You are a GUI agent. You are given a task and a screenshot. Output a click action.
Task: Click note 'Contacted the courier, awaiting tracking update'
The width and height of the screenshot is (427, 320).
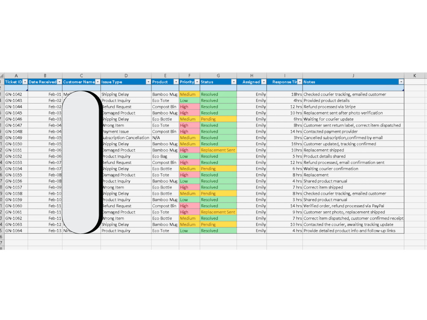[x=348, y=224]
